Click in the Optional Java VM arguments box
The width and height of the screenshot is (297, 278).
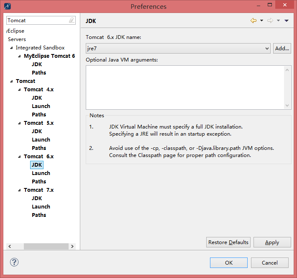(x=185, y=88)
